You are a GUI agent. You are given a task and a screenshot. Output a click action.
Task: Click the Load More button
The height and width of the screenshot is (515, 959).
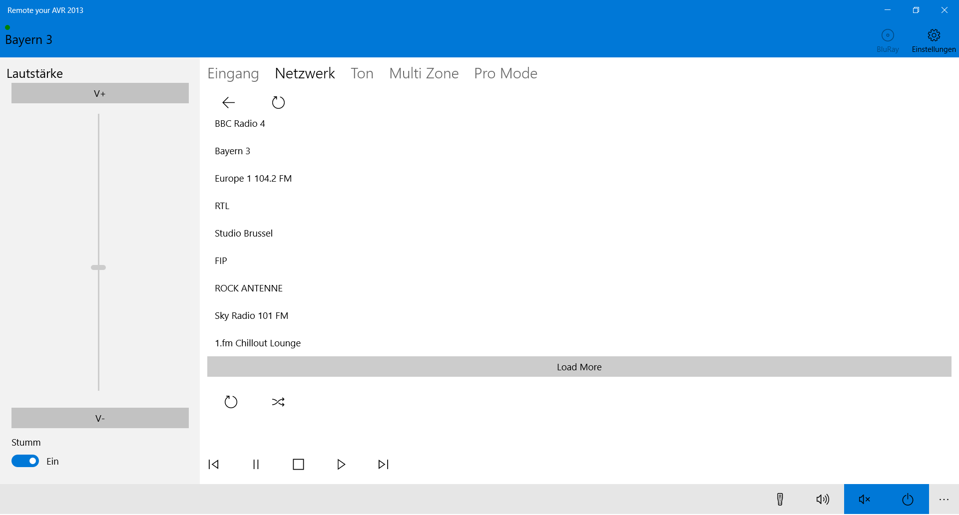(x=579, y=367)
